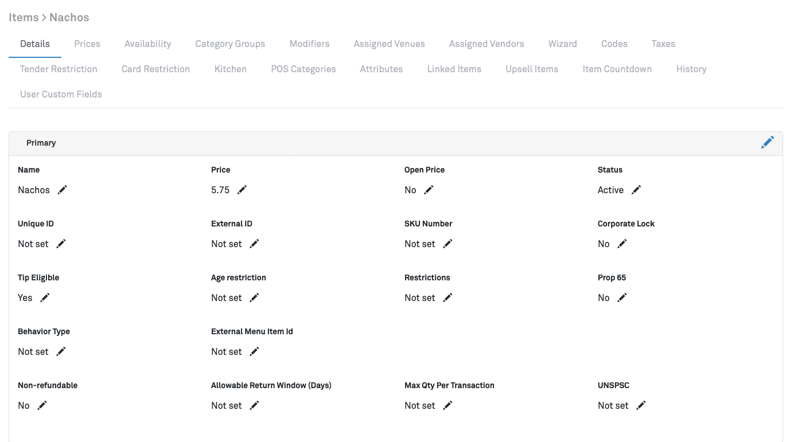Click the Items breadcrumb link
Image resolution: width=794 pixels, height=442 pixels.
[24, 17]
